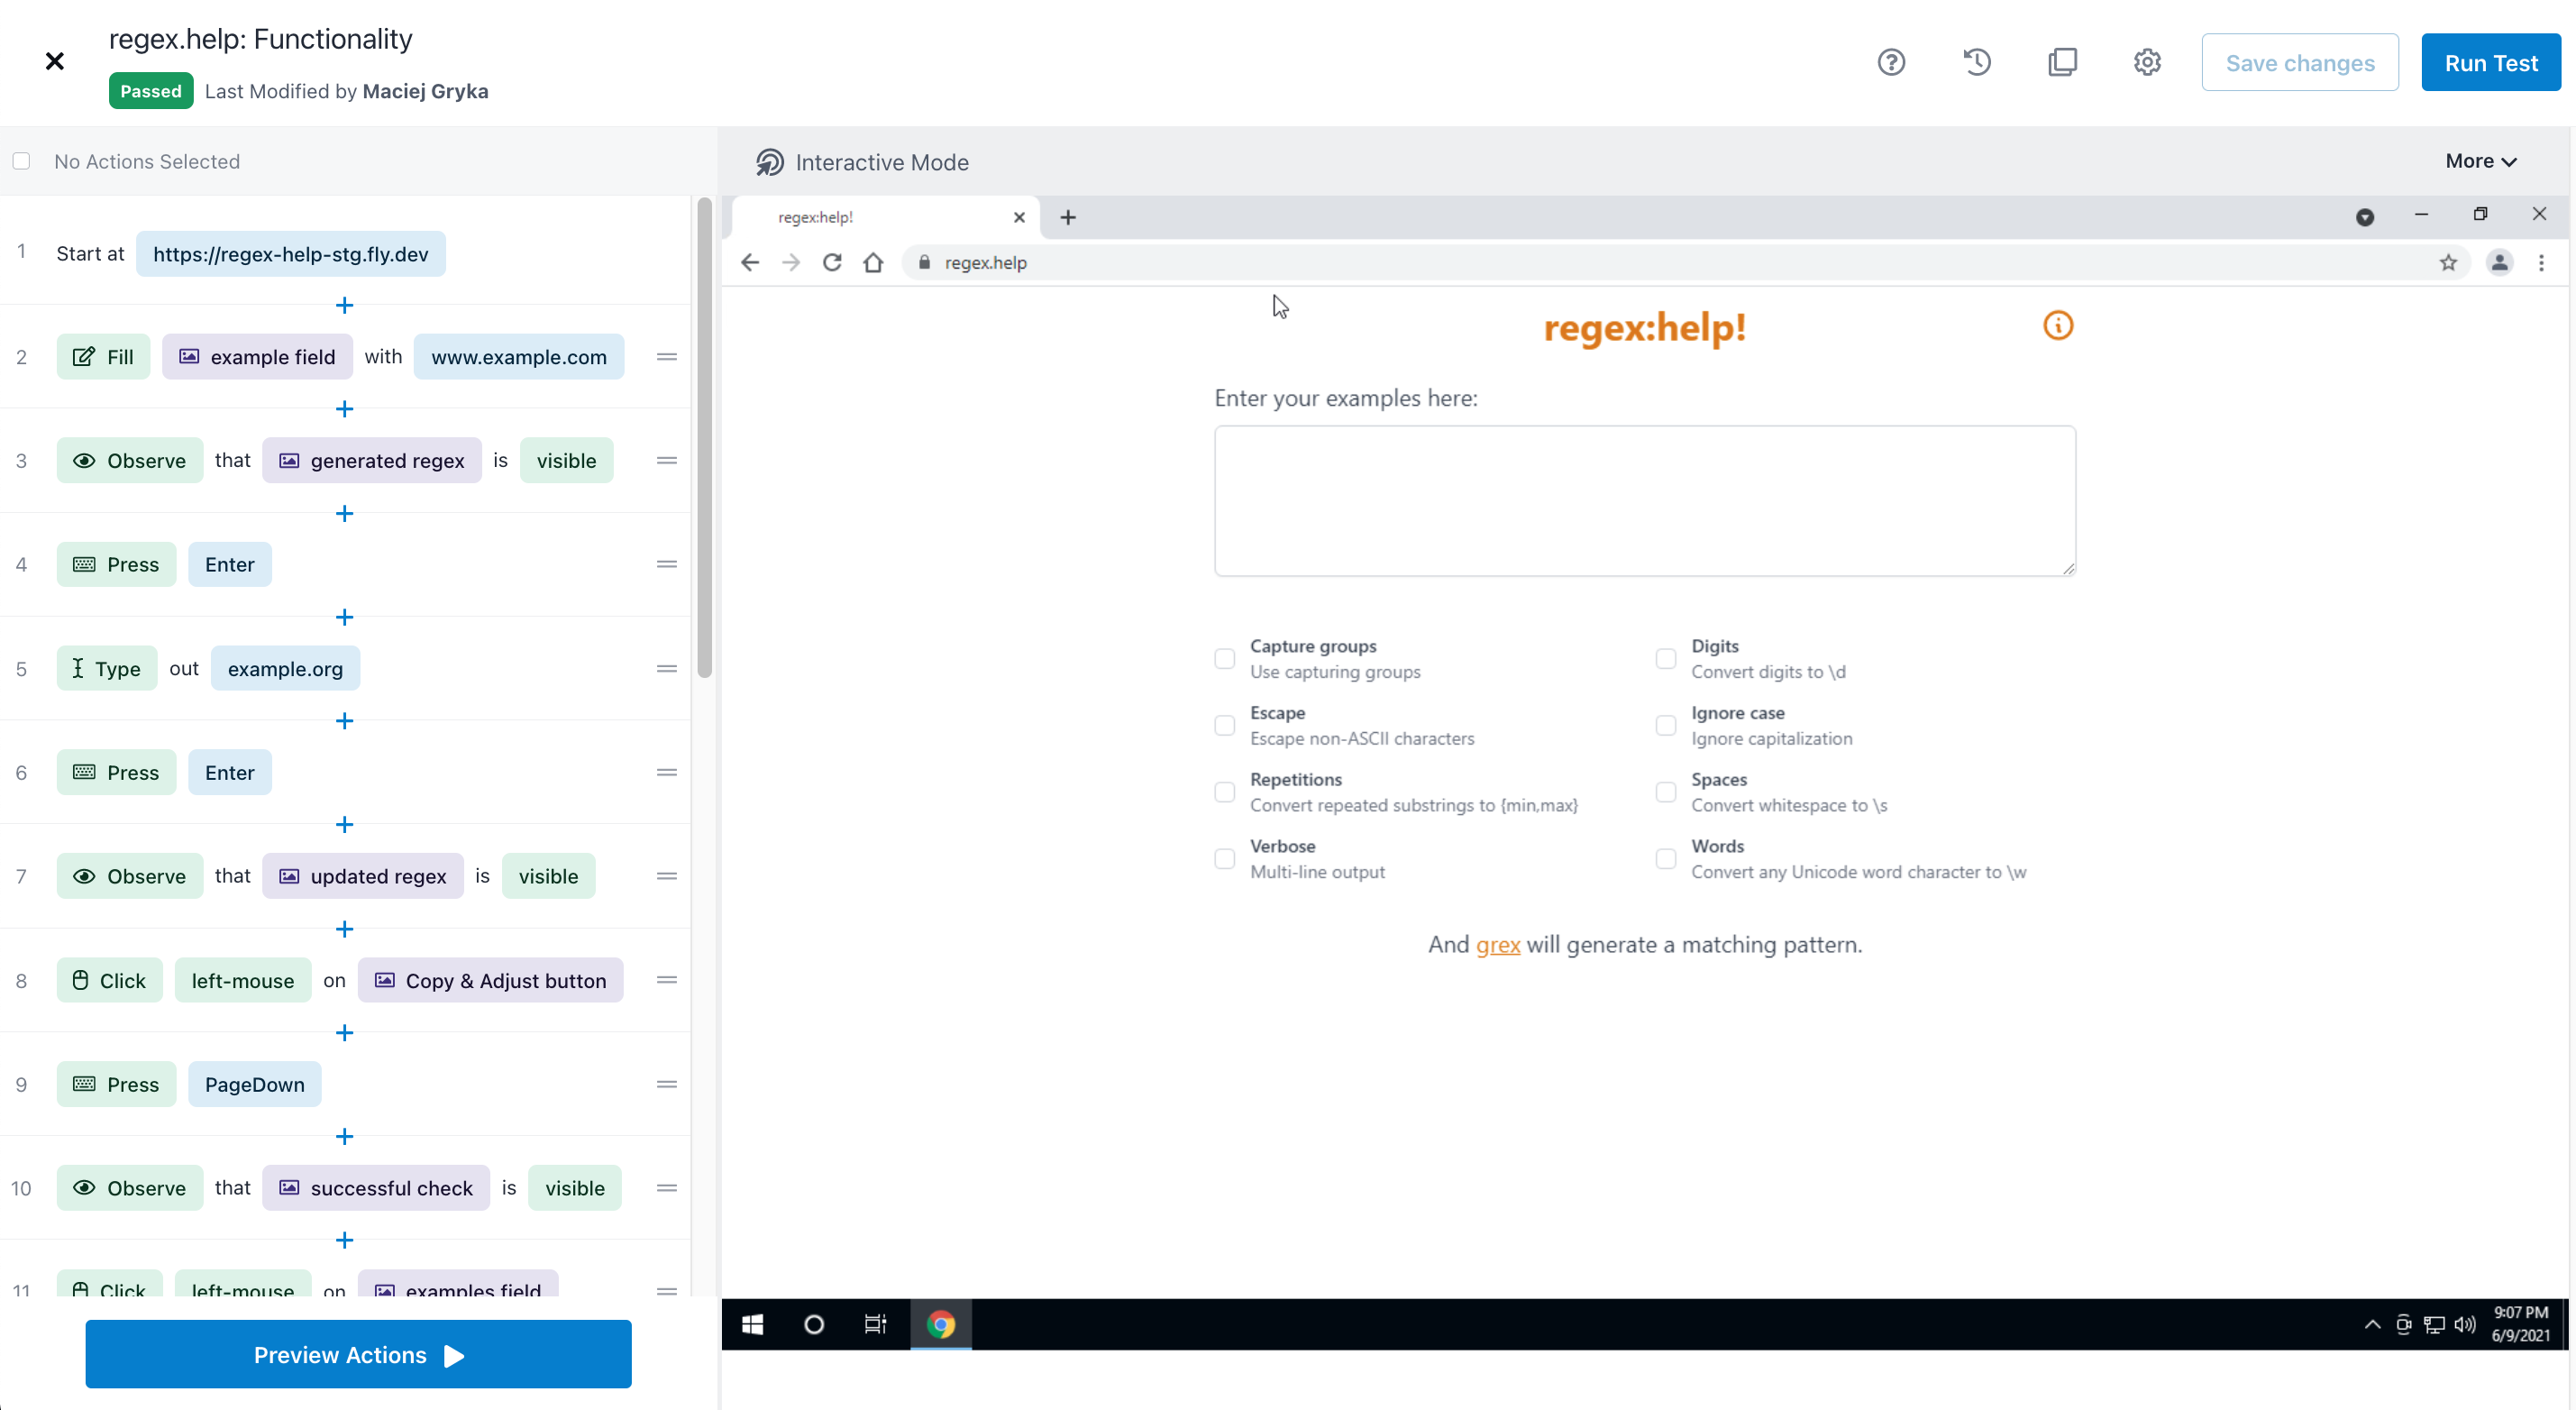Image resolution: width=2576 pixels, height=1410 pixels.
Task: Click the browser home icon
Action: coord(873,263)
